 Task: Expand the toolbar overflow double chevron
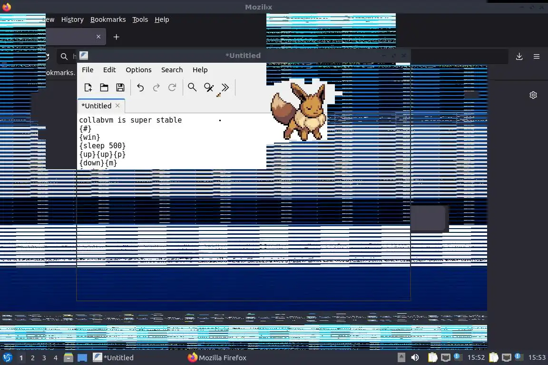225,87
